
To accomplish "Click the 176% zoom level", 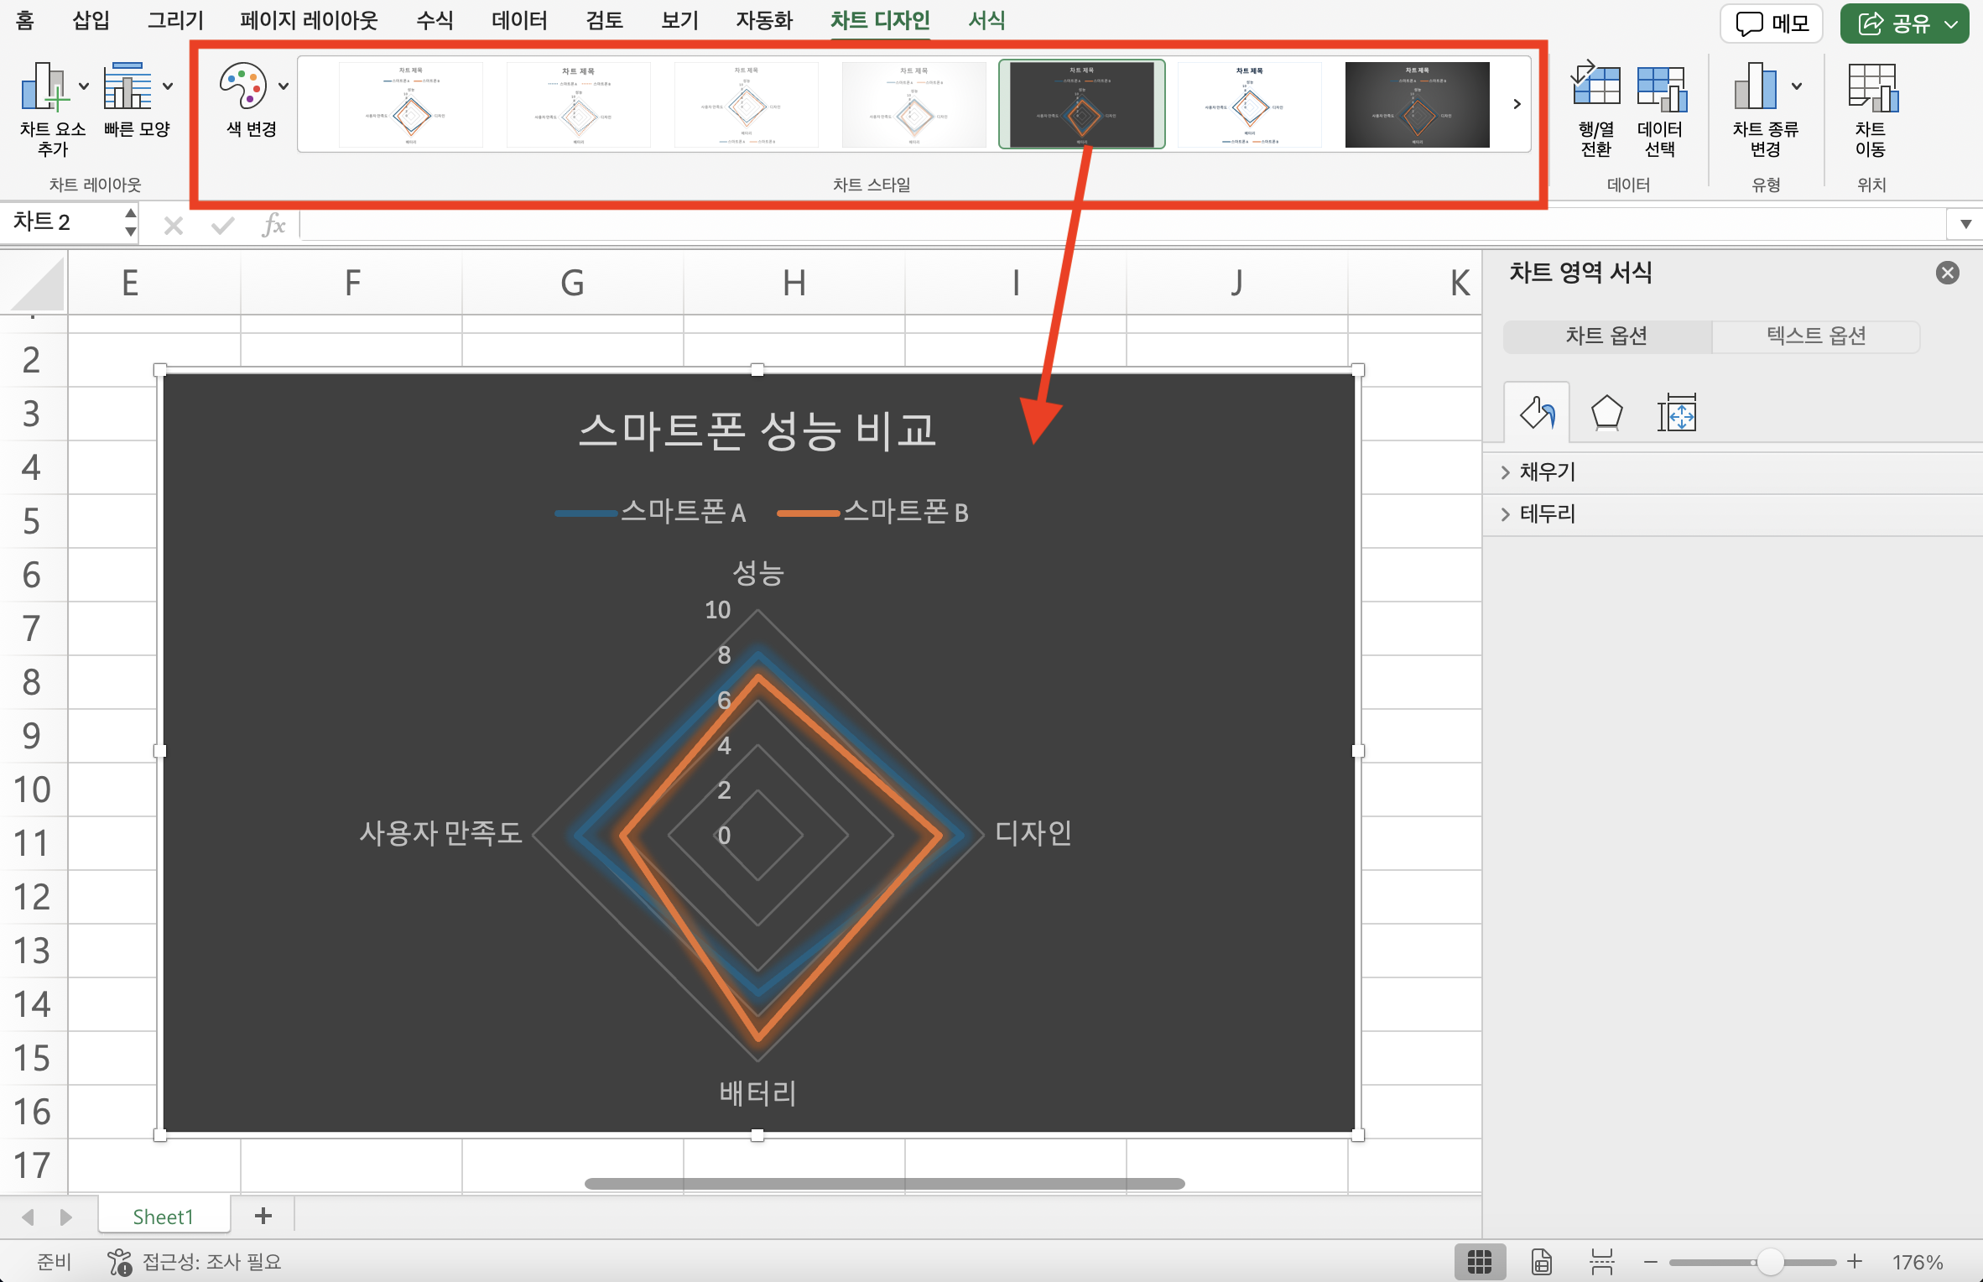I will click(x=1918, y=1262).
